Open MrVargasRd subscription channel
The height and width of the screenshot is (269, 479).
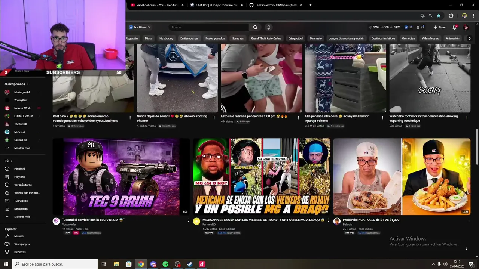click(x=22, y=92)
